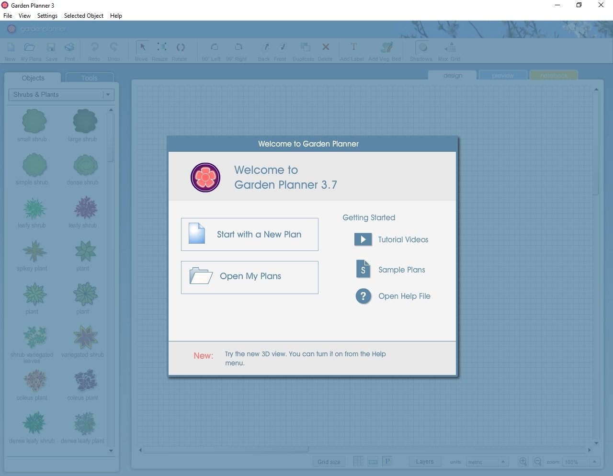
Task: Open the units metric dropdown
Action: pyautogui.click(x=502, y=462)
